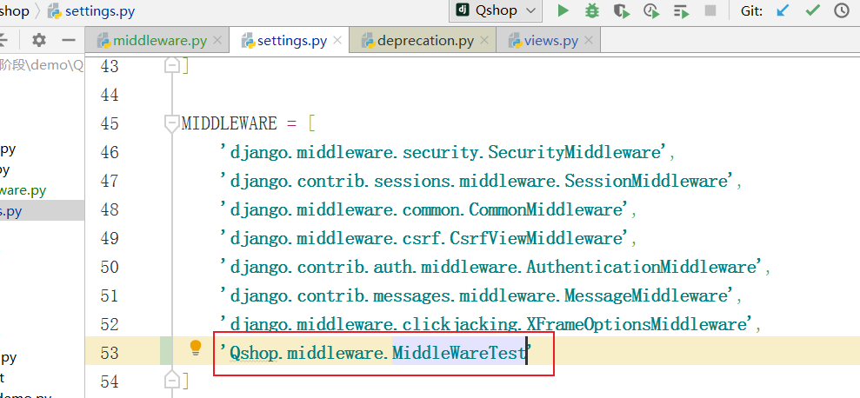Run Qshop with coverage
The image size is (860, 398).
coord(622,10)
